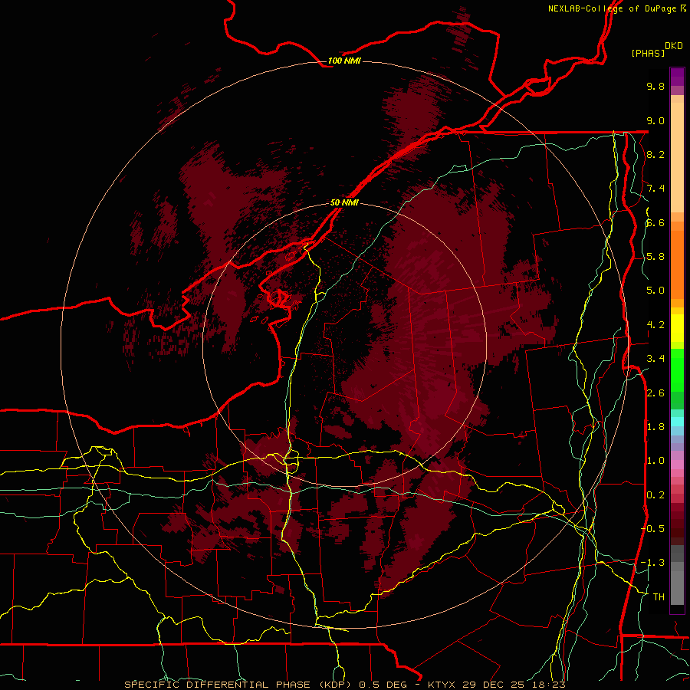Click the 8.2 value on the color scale
Viewport: 690px width, 690px height.
pos(655,154)
